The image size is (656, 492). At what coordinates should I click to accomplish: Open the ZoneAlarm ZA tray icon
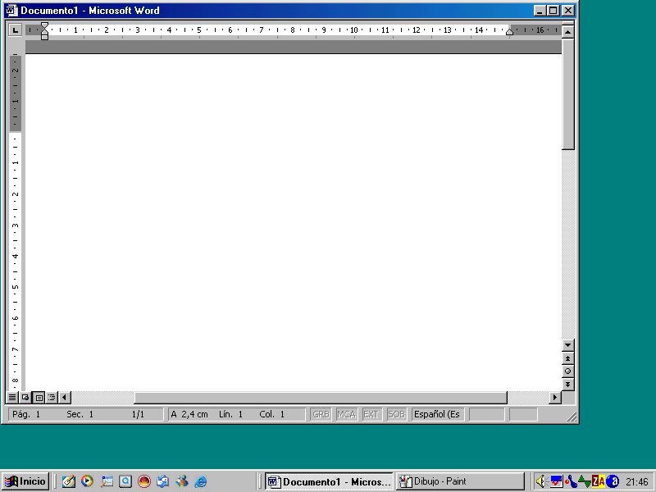pyautogui.click(x=599, y=481)
